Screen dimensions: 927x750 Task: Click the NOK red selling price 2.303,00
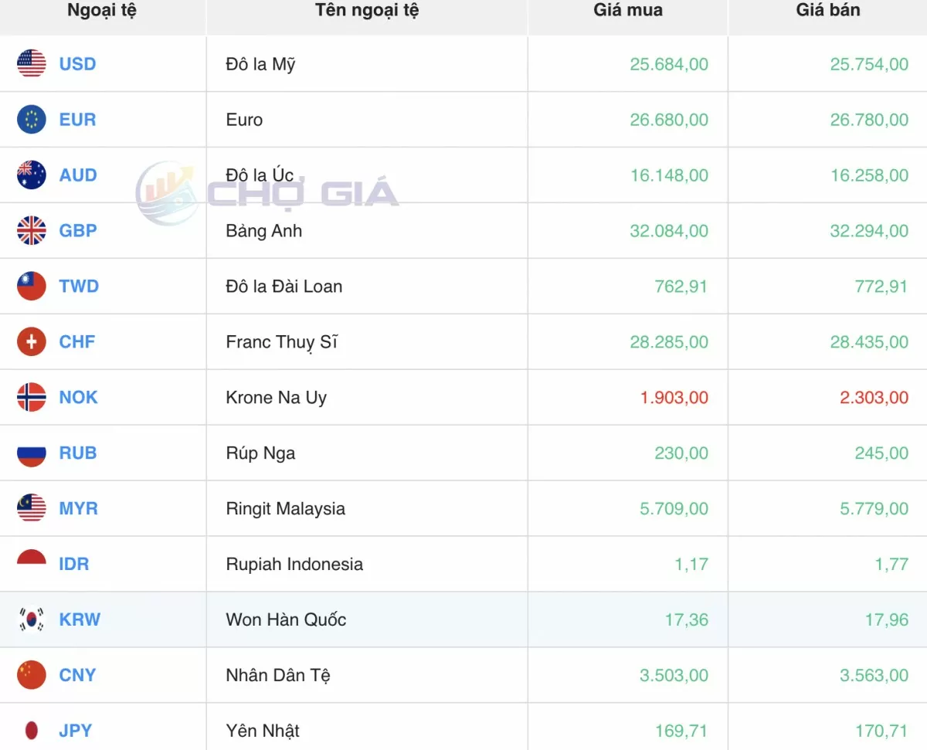(x=869, y=398)
